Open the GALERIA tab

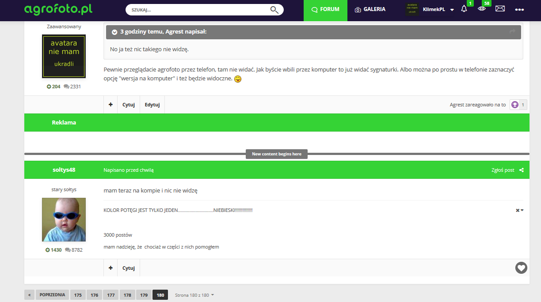370,9
